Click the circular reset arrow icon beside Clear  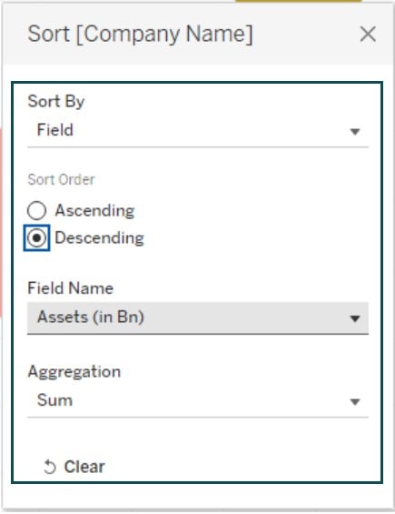[50, 467]
